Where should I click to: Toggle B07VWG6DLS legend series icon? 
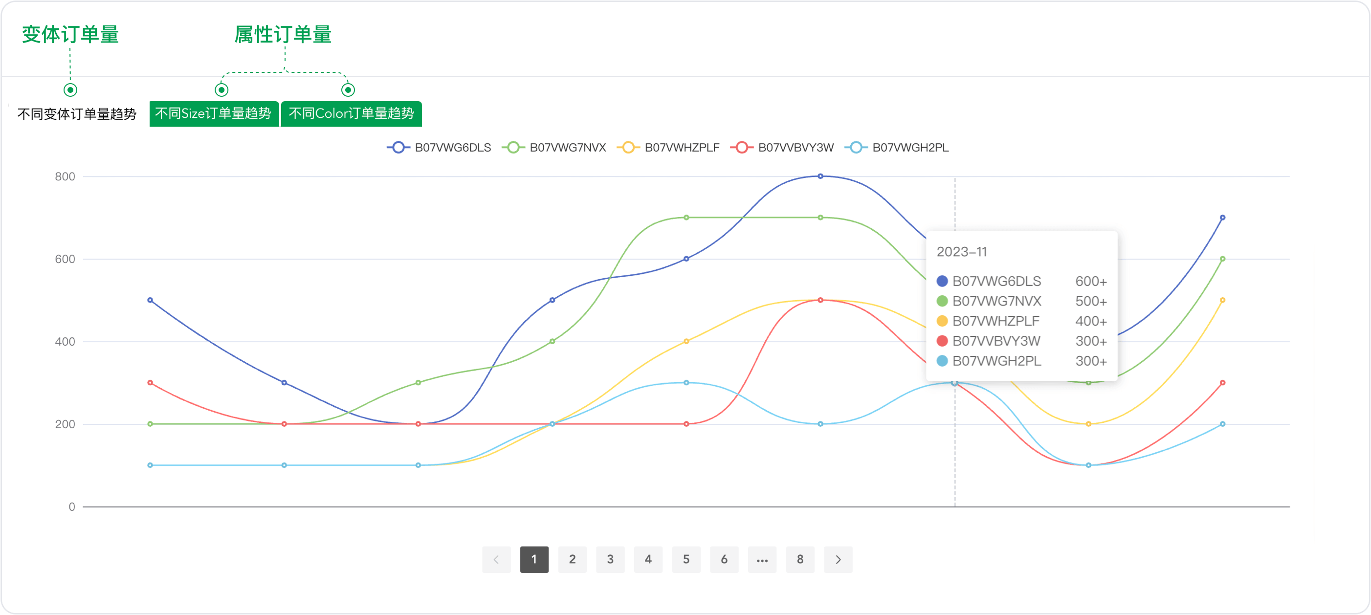[398, 147]
